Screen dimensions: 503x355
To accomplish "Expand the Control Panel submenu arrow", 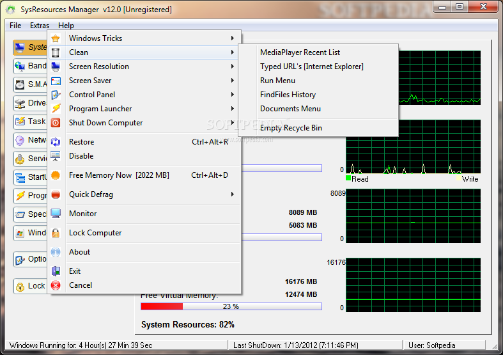I will pyautogui.click(x=233, y=95).
